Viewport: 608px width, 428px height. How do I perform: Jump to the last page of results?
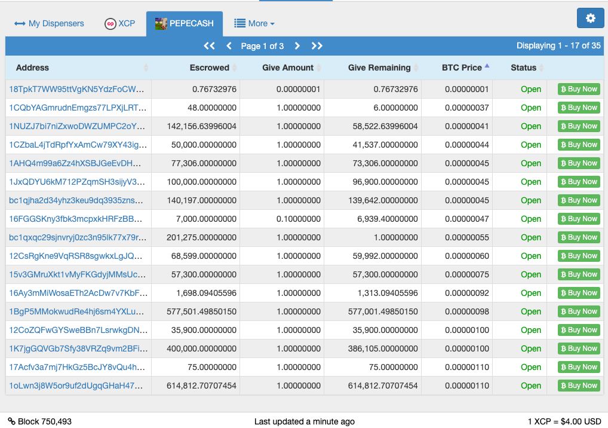(317, 46)
